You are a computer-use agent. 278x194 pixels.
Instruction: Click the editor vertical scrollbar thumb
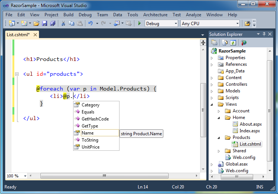pyautogui.click(x=203, y=110)
